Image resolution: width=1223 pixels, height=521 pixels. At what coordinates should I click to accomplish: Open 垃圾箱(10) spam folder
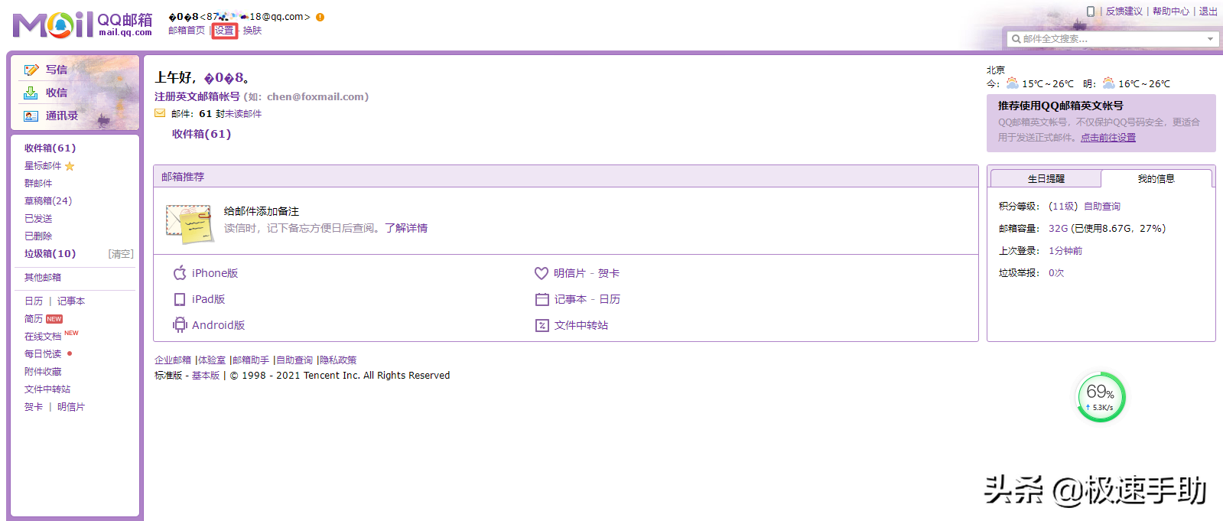coord(50,254)
